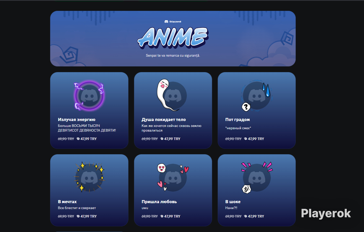Choose the pink shock lines avatar decoration
This screenshot has width=364, height=232.
[x=257, y=177]
